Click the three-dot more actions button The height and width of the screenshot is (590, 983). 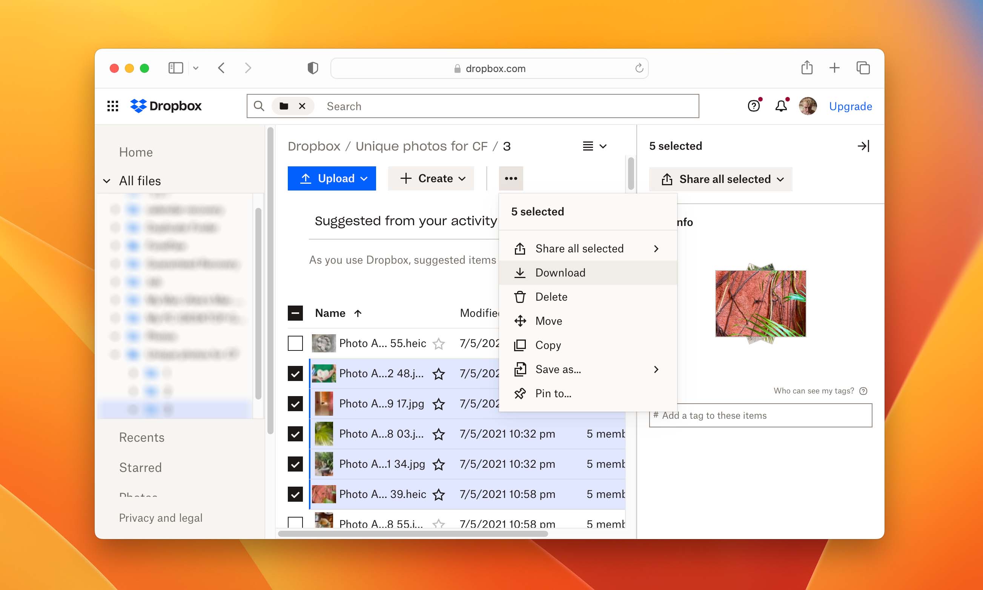coord(511,178)
